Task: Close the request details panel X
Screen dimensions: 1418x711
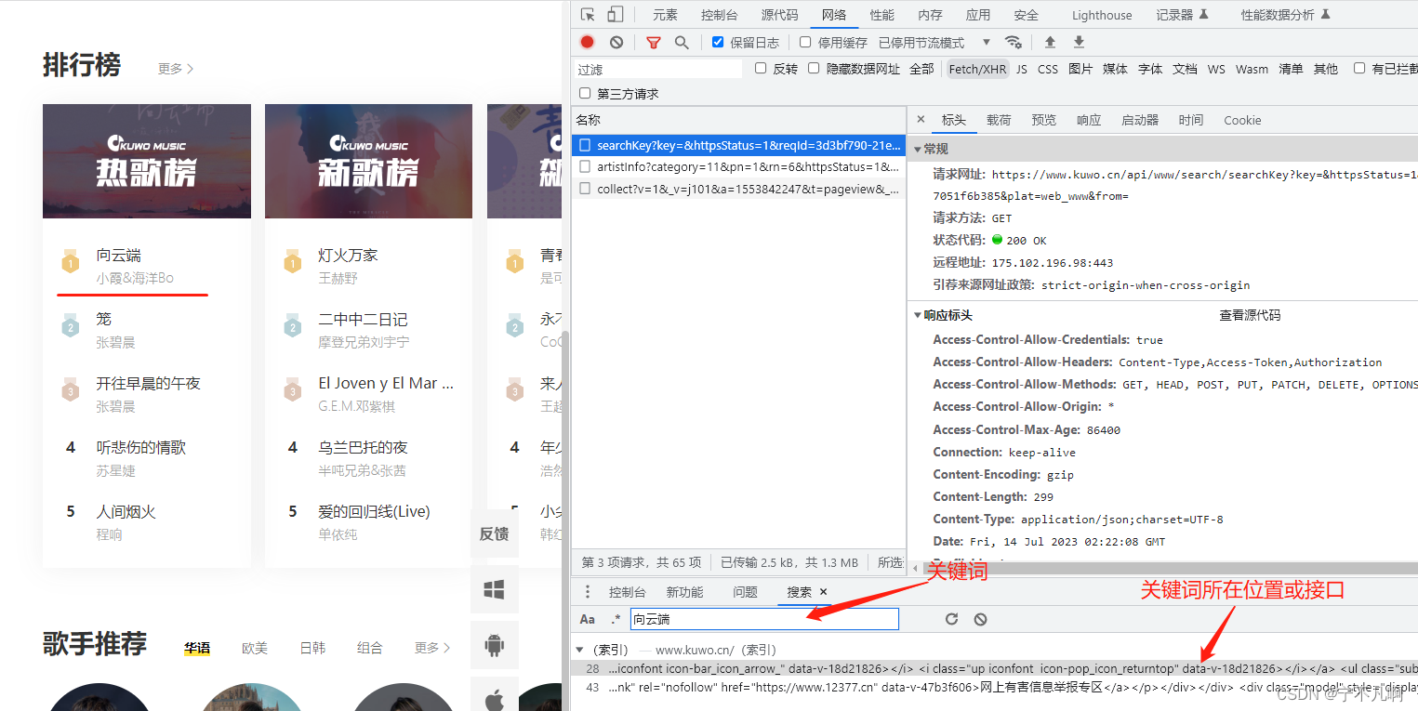Action: pyautogui.click(x=921, y=119)
